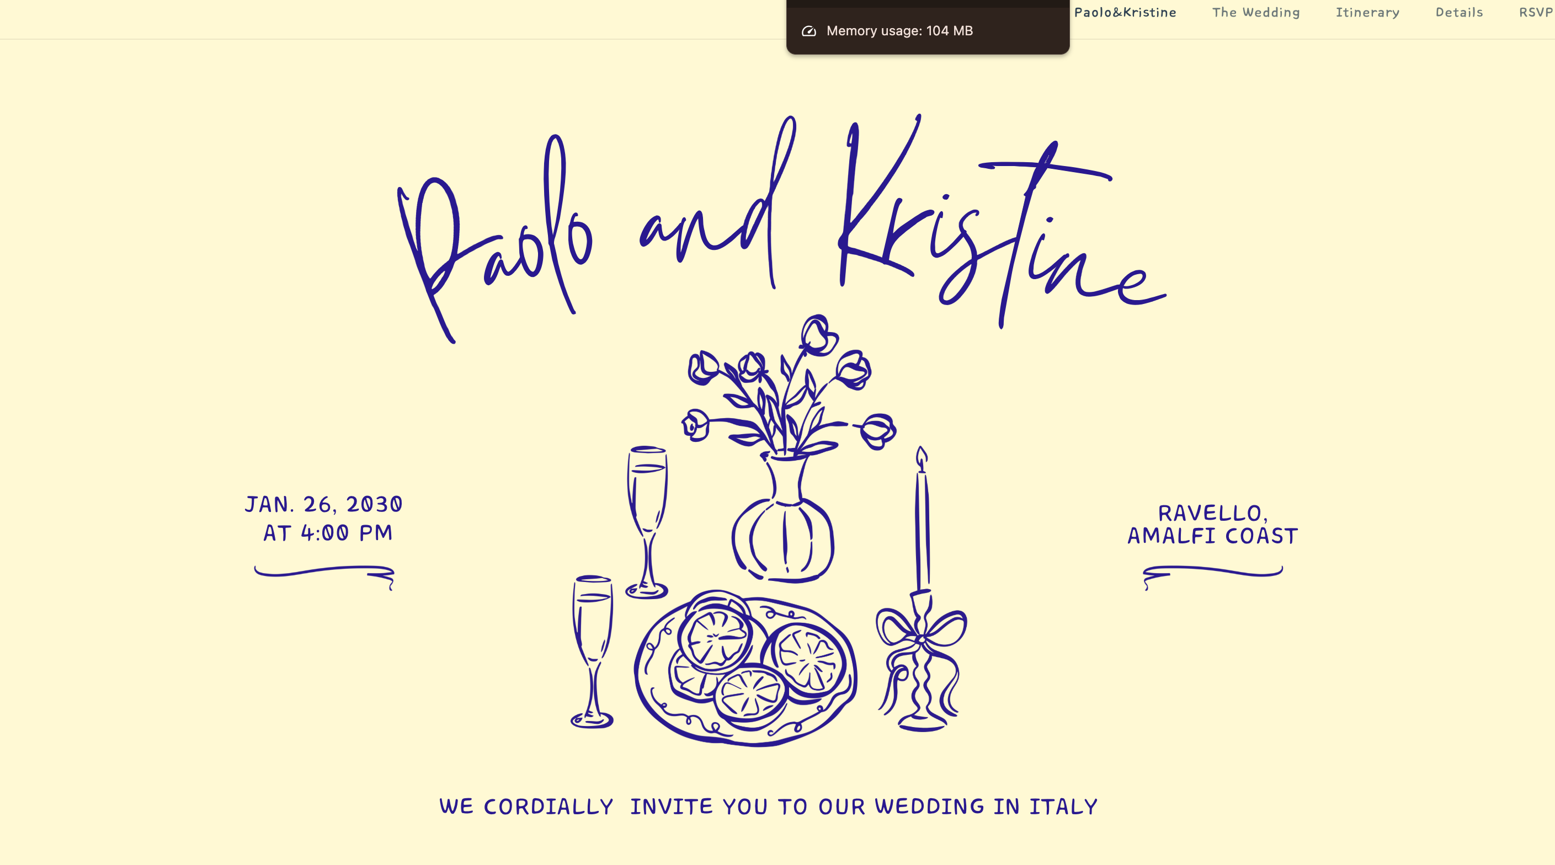Click the candle flame illustration
The image size is (1555, 865).
pyautogui.click(x=921, y=459)
